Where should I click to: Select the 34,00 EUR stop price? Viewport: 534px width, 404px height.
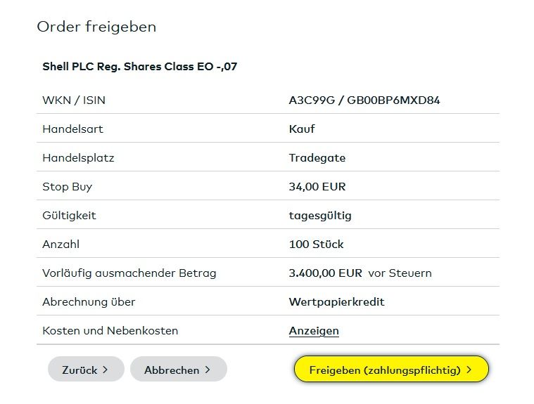tap(317, 187)
